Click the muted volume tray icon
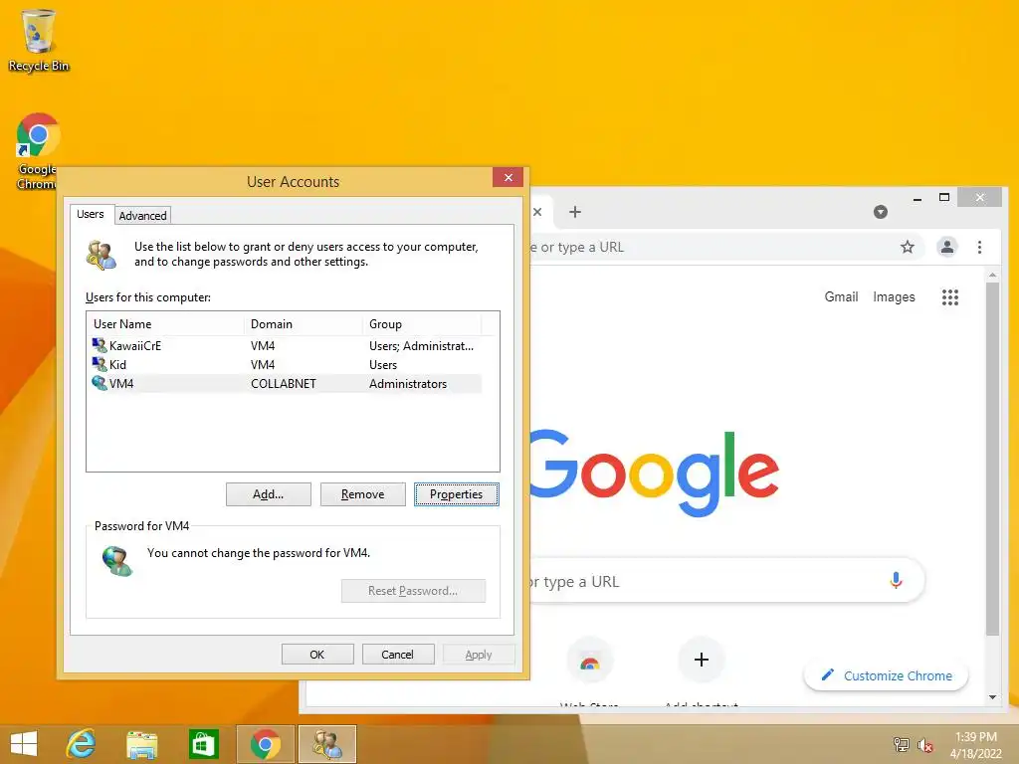1019x764 pixels. [924, 744]
